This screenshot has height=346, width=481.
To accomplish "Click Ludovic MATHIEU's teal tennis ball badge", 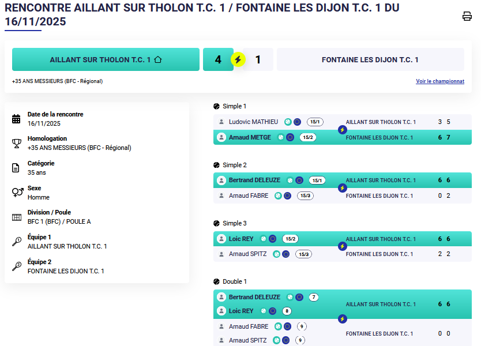I will coord(288,122).
